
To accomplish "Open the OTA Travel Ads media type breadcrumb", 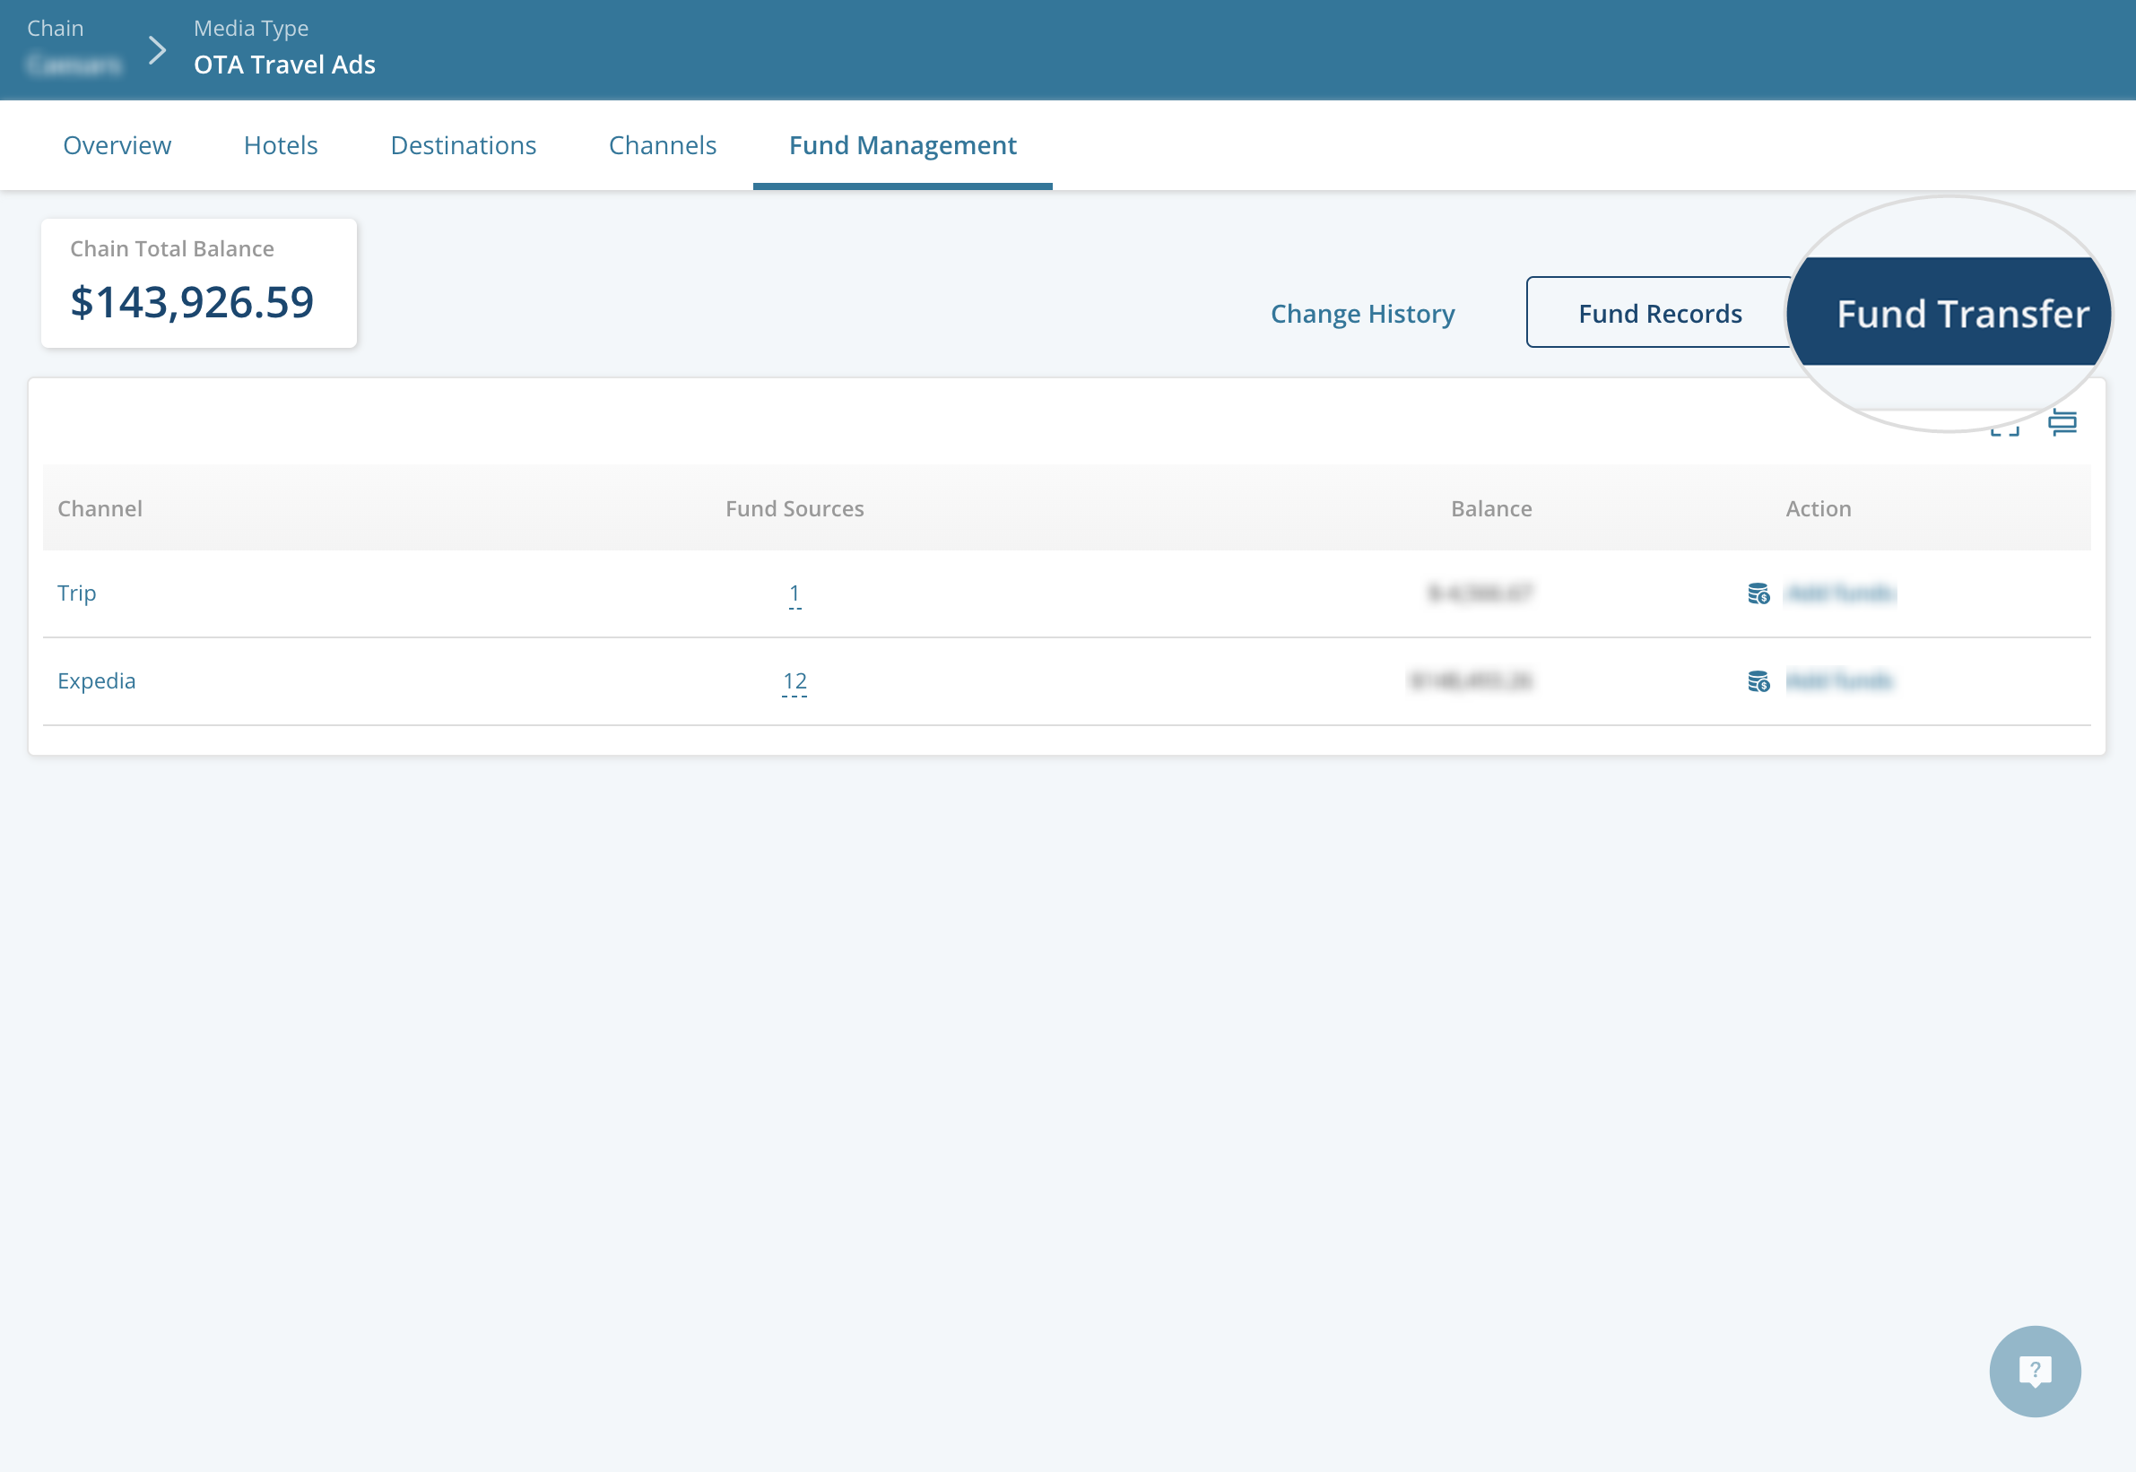I will pos(284,65).
